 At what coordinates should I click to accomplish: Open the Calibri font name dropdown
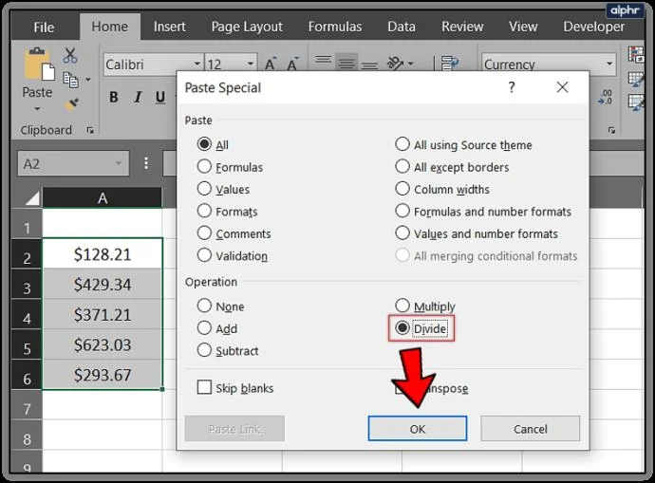pos(197,64)
